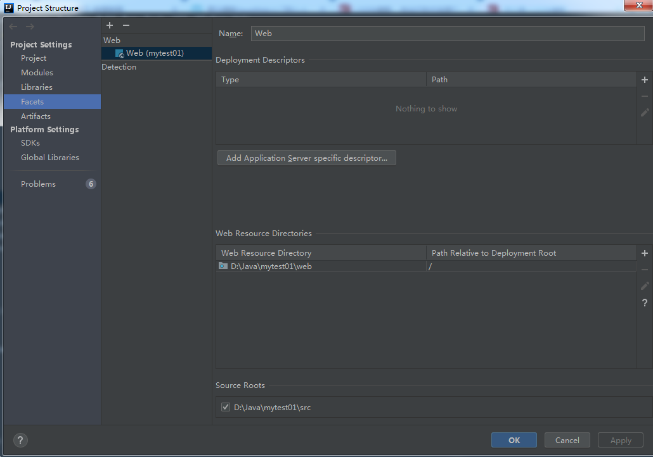Select the Detection item
The height and width of the screenshot is (457, 653).
(119, 67)
